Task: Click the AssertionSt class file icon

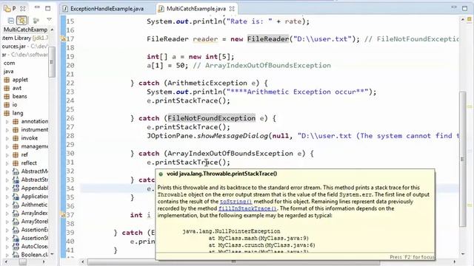Action: tap(16, 238)
